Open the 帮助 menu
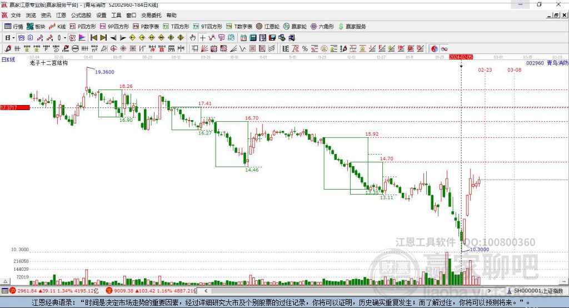 pyautogui.click(x=171, y=15)
